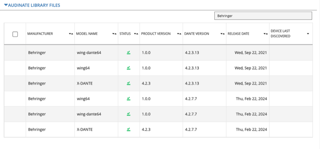Click status checkmark icon for wing-dante64 4.2.7.7 row

(x=129, y=114)
